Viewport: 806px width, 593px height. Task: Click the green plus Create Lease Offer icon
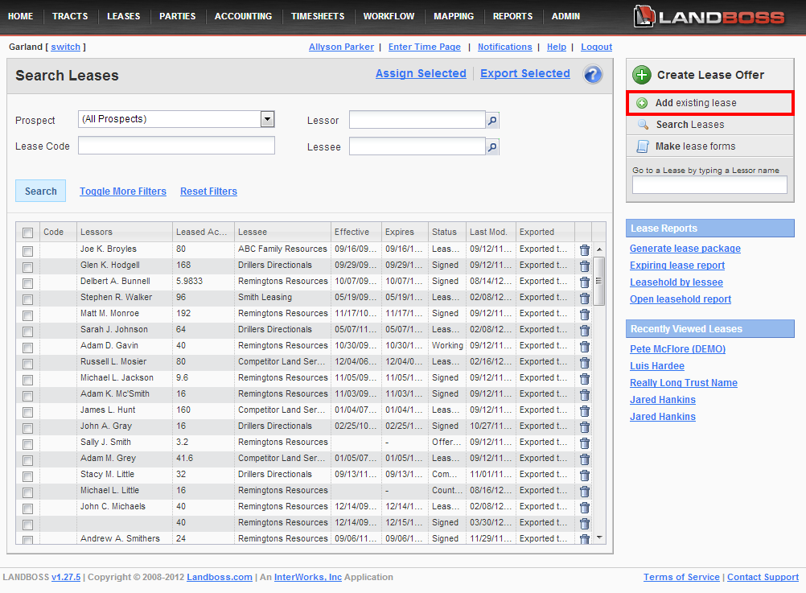tap(641, 75)
